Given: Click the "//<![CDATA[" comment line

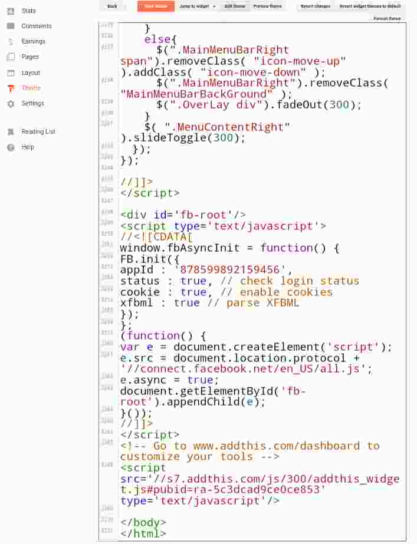Looking at the screenshot, I should (156, 237).
